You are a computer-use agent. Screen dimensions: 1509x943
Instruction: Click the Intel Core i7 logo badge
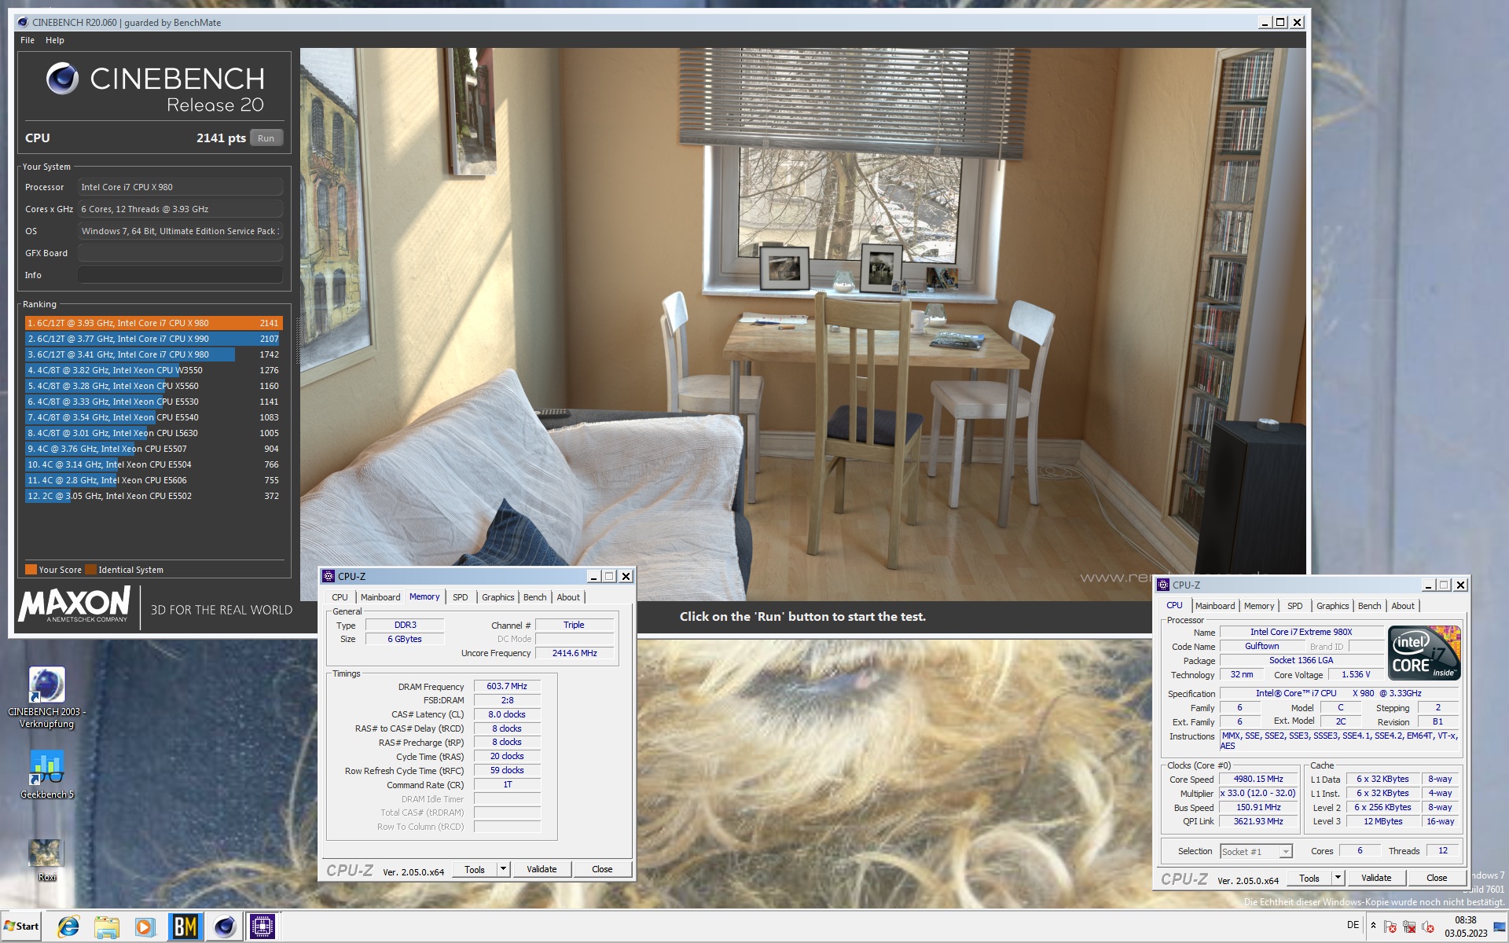[1424, 652]
